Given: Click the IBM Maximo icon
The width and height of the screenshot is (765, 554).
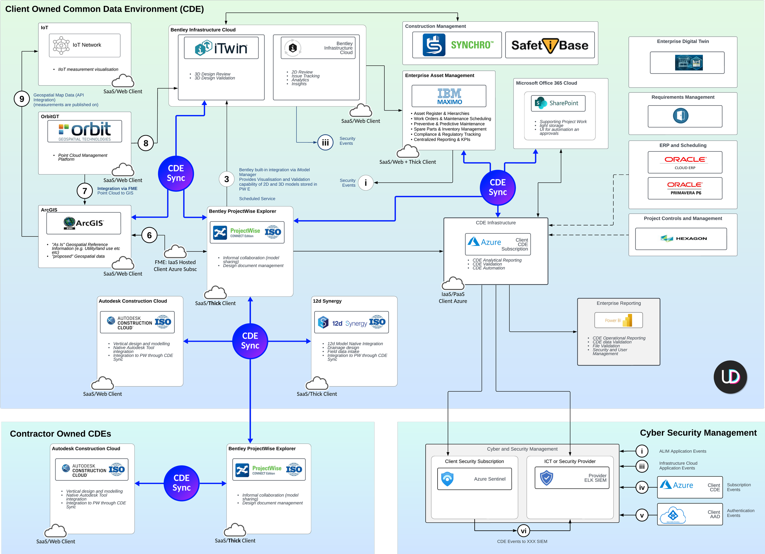Looking at the screenshot, I should (x=450, y=95).
